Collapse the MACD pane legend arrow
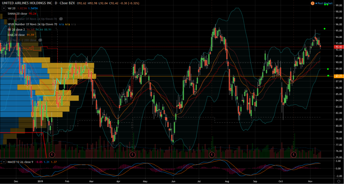Screen dimensions: 344x184 4,162
